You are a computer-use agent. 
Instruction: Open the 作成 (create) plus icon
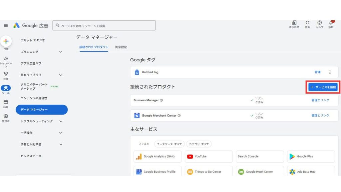tap(7, 42)
